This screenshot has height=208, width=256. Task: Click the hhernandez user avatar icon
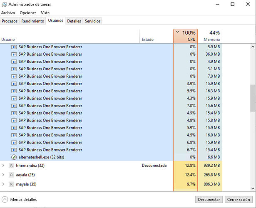(x=11, y=166)
